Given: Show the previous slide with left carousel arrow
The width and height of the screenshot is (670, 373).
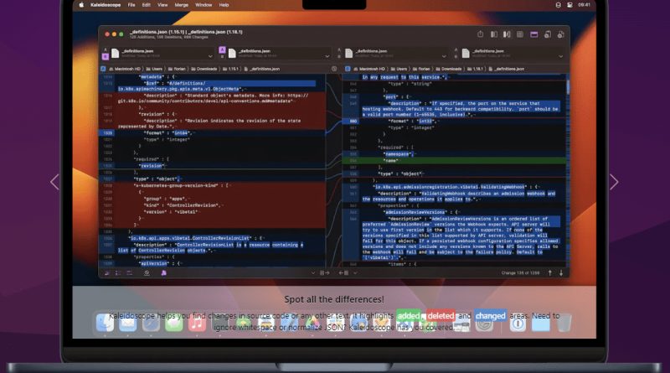Looking at the screenshot, I should pos(54,182).
